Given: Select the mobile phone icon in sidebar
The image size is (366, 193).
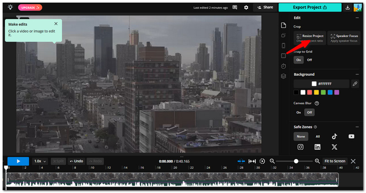Looking at the screenshot, I should (283, 45).
